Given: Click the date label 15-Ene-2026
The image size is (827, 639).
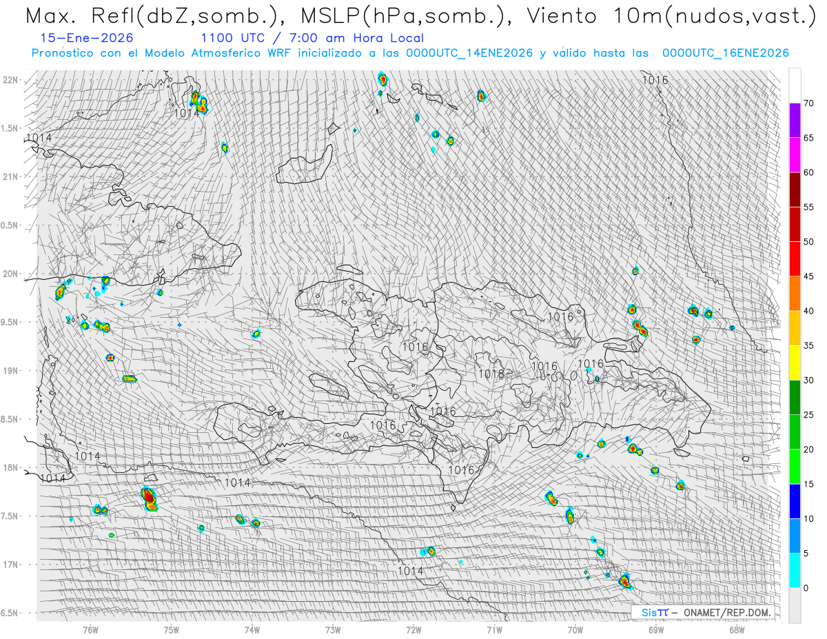Looking at the screenshot, I should [88, 39].
